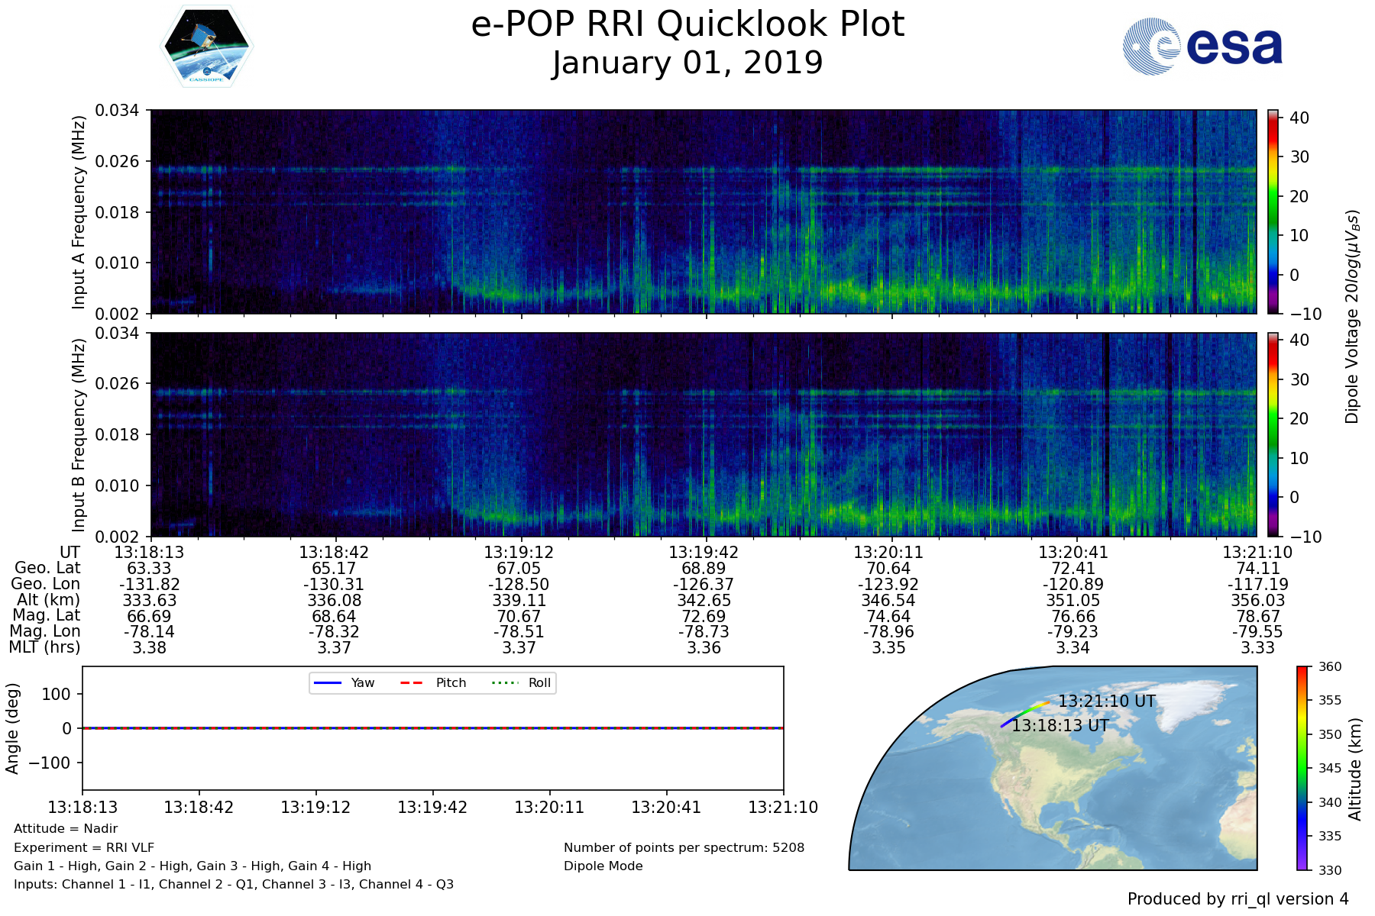Click the CASSIOPE satellite hexagon logo

pos(206,47)
